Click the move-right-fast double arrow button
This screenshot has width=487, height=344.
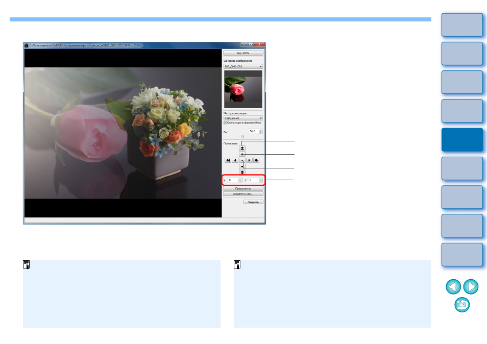click(x=256, y=160)
